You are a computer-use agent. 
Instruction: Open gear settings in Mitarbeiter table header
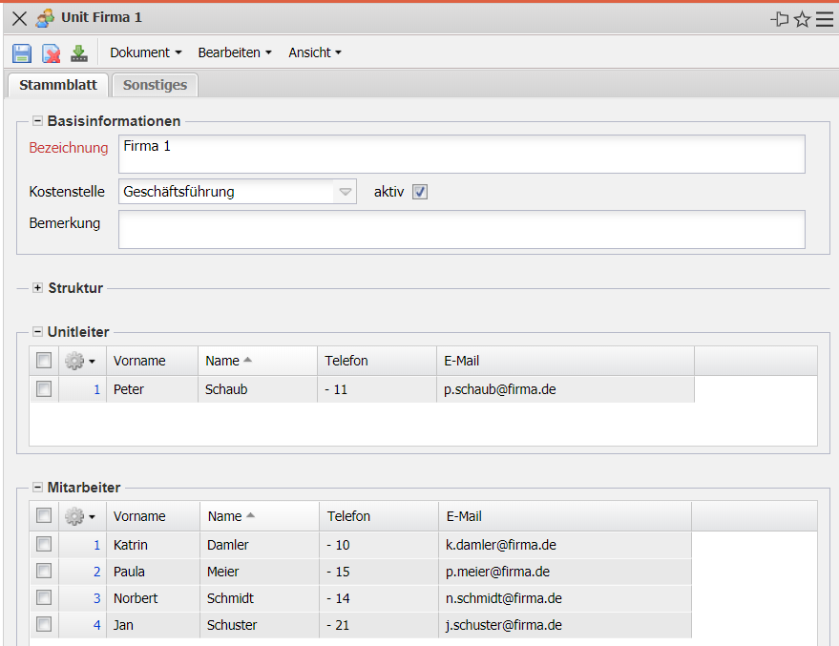pyautogui.click(x=80, y=516)
